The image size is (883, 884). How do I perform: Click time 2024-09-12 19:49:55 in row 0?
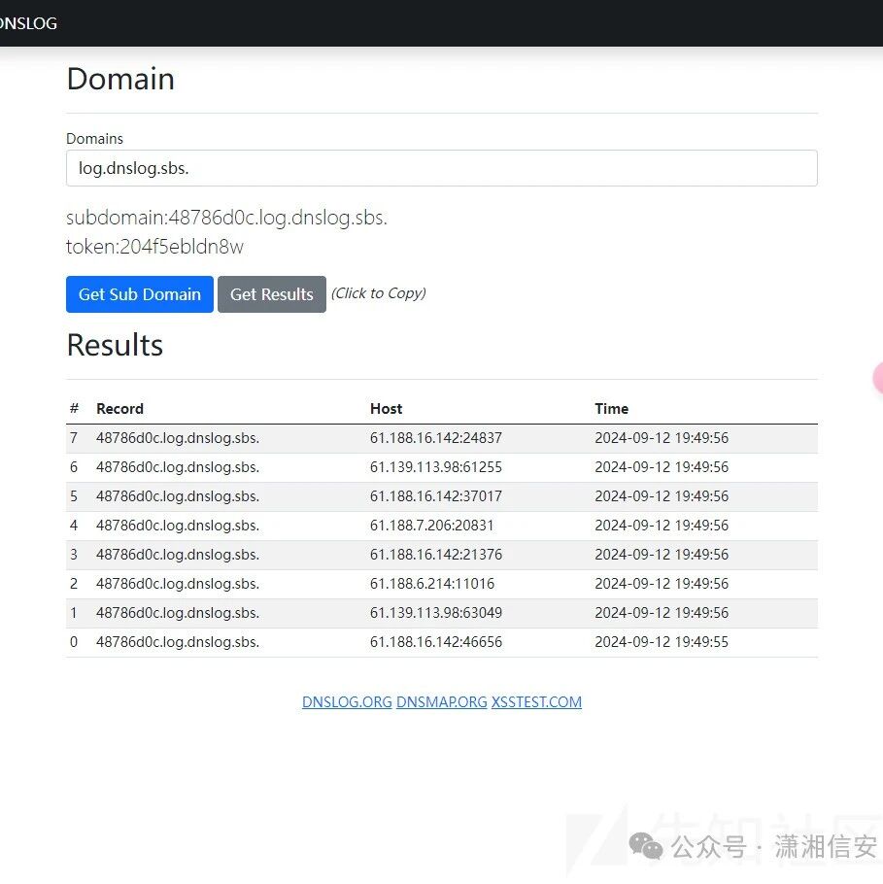(662, 642)
